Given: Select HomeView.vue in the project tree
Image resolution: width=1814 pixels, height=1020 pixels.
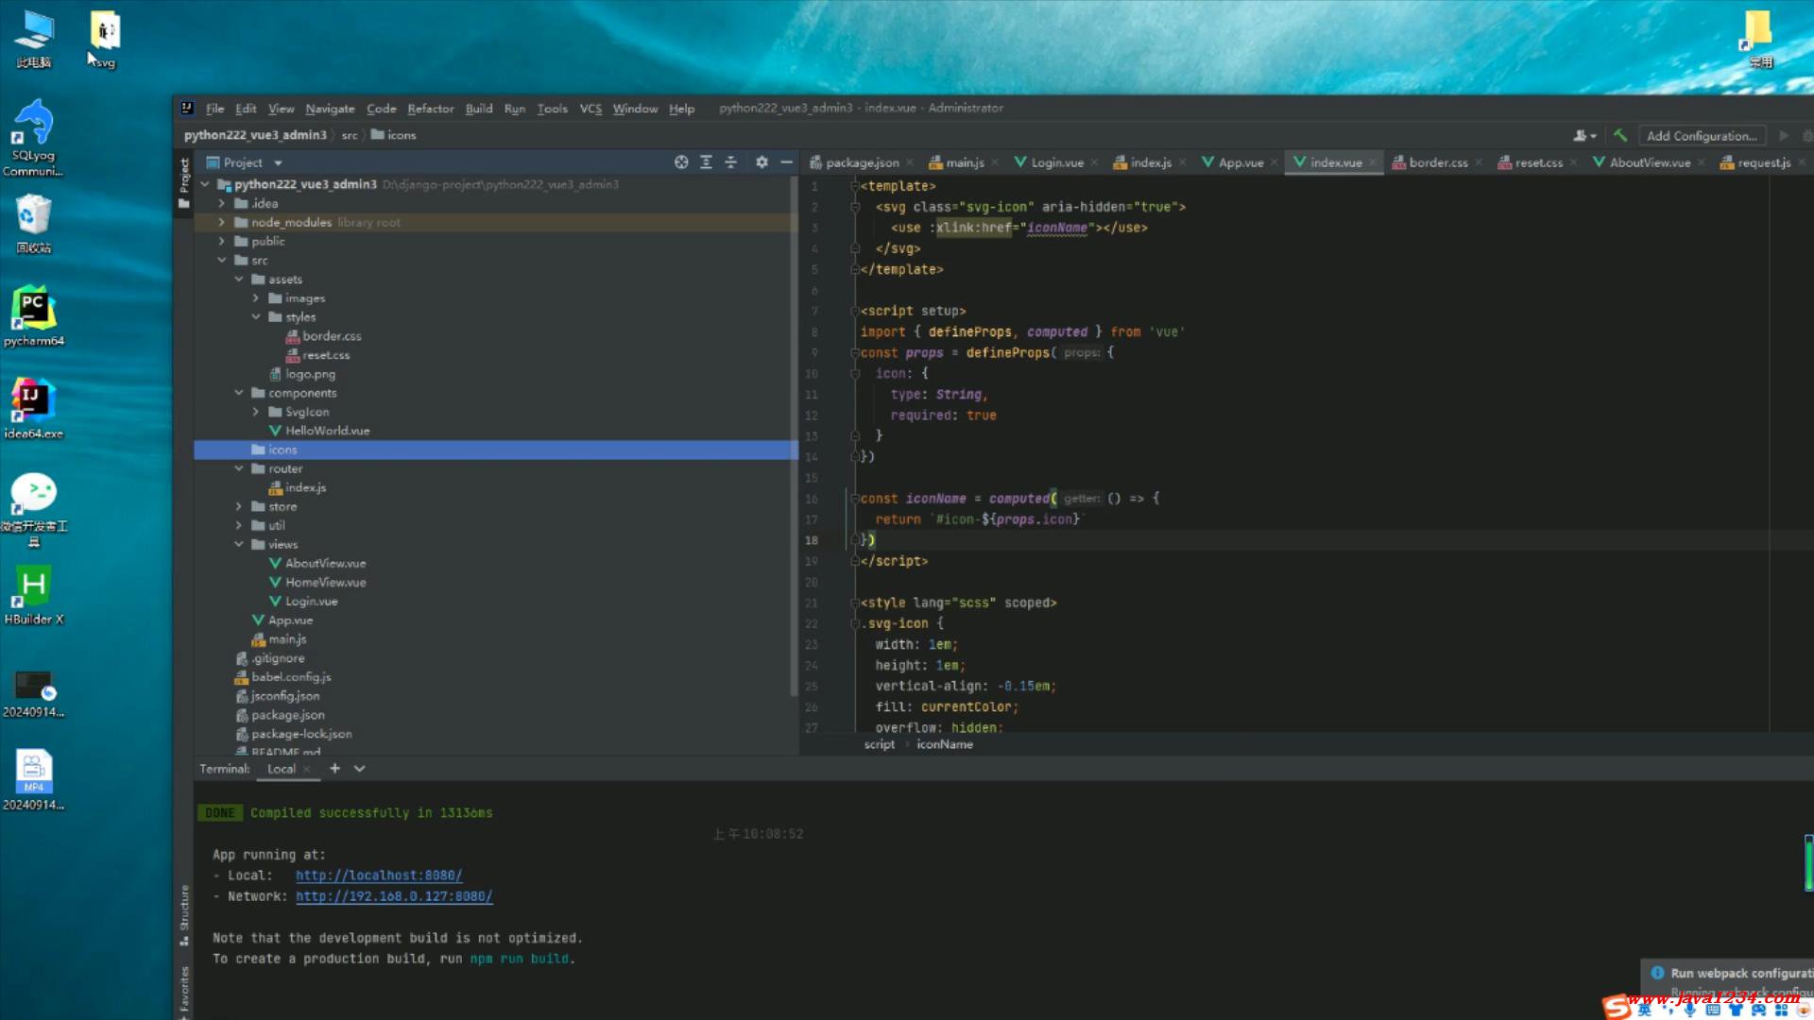Looking at the screenshot, I should pos(325,583).
